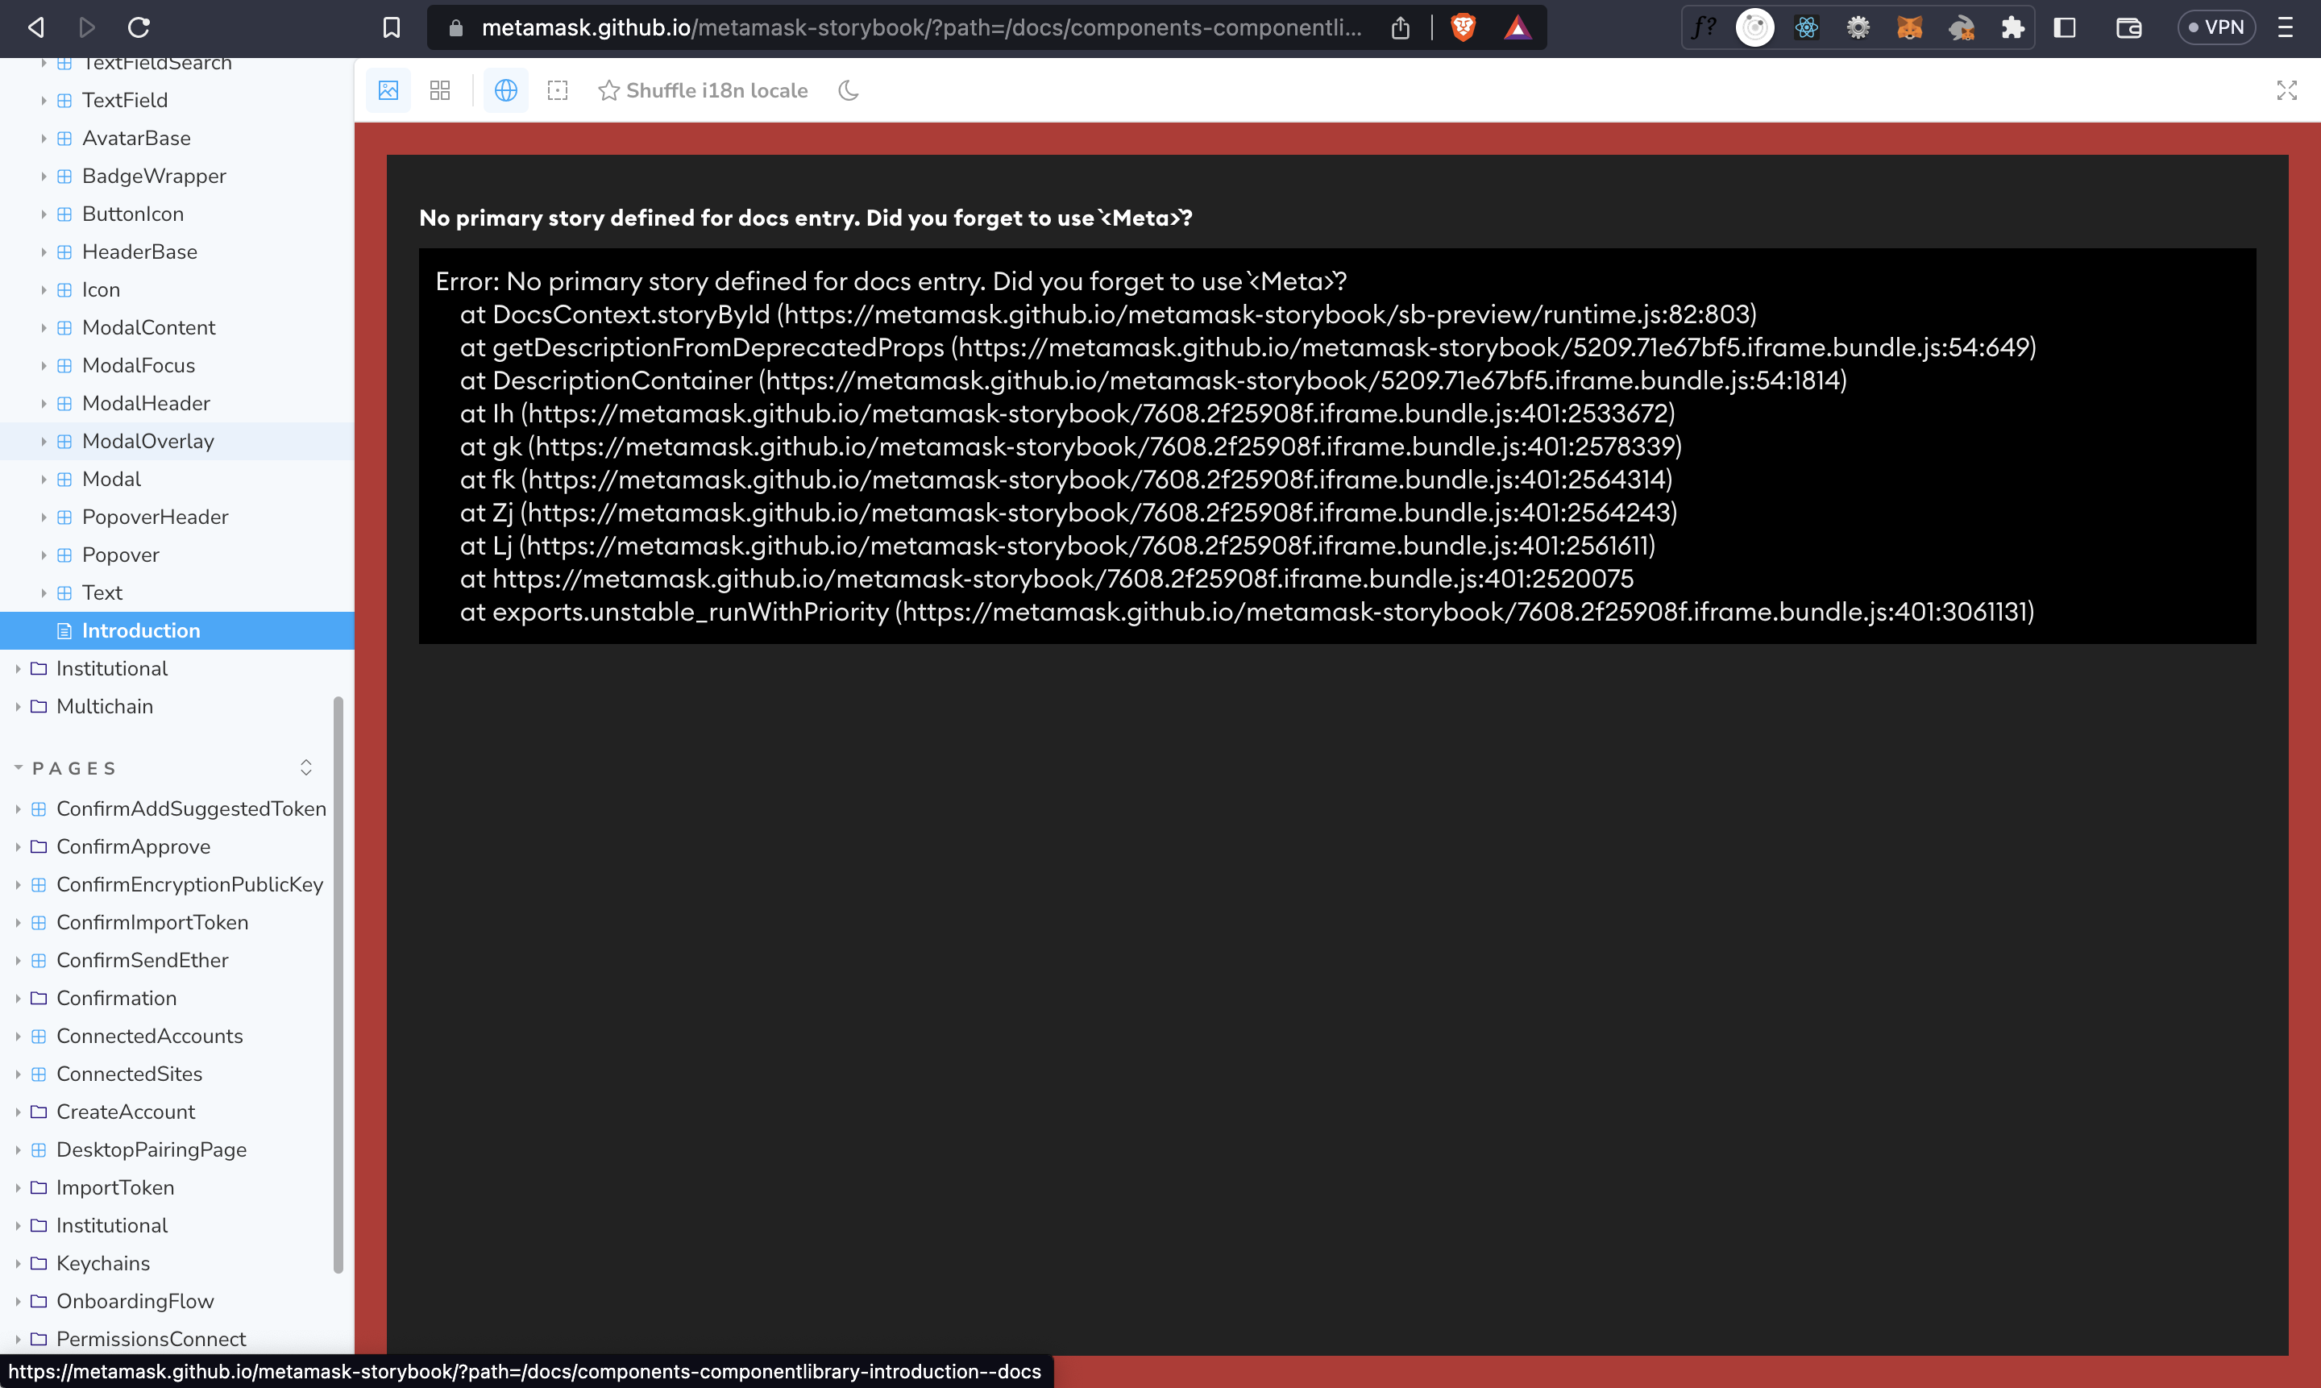Click the Shuffle i18n locale button
Image resolution: width=2321 pixels, height=1388 pixels.
pos(716,89)
